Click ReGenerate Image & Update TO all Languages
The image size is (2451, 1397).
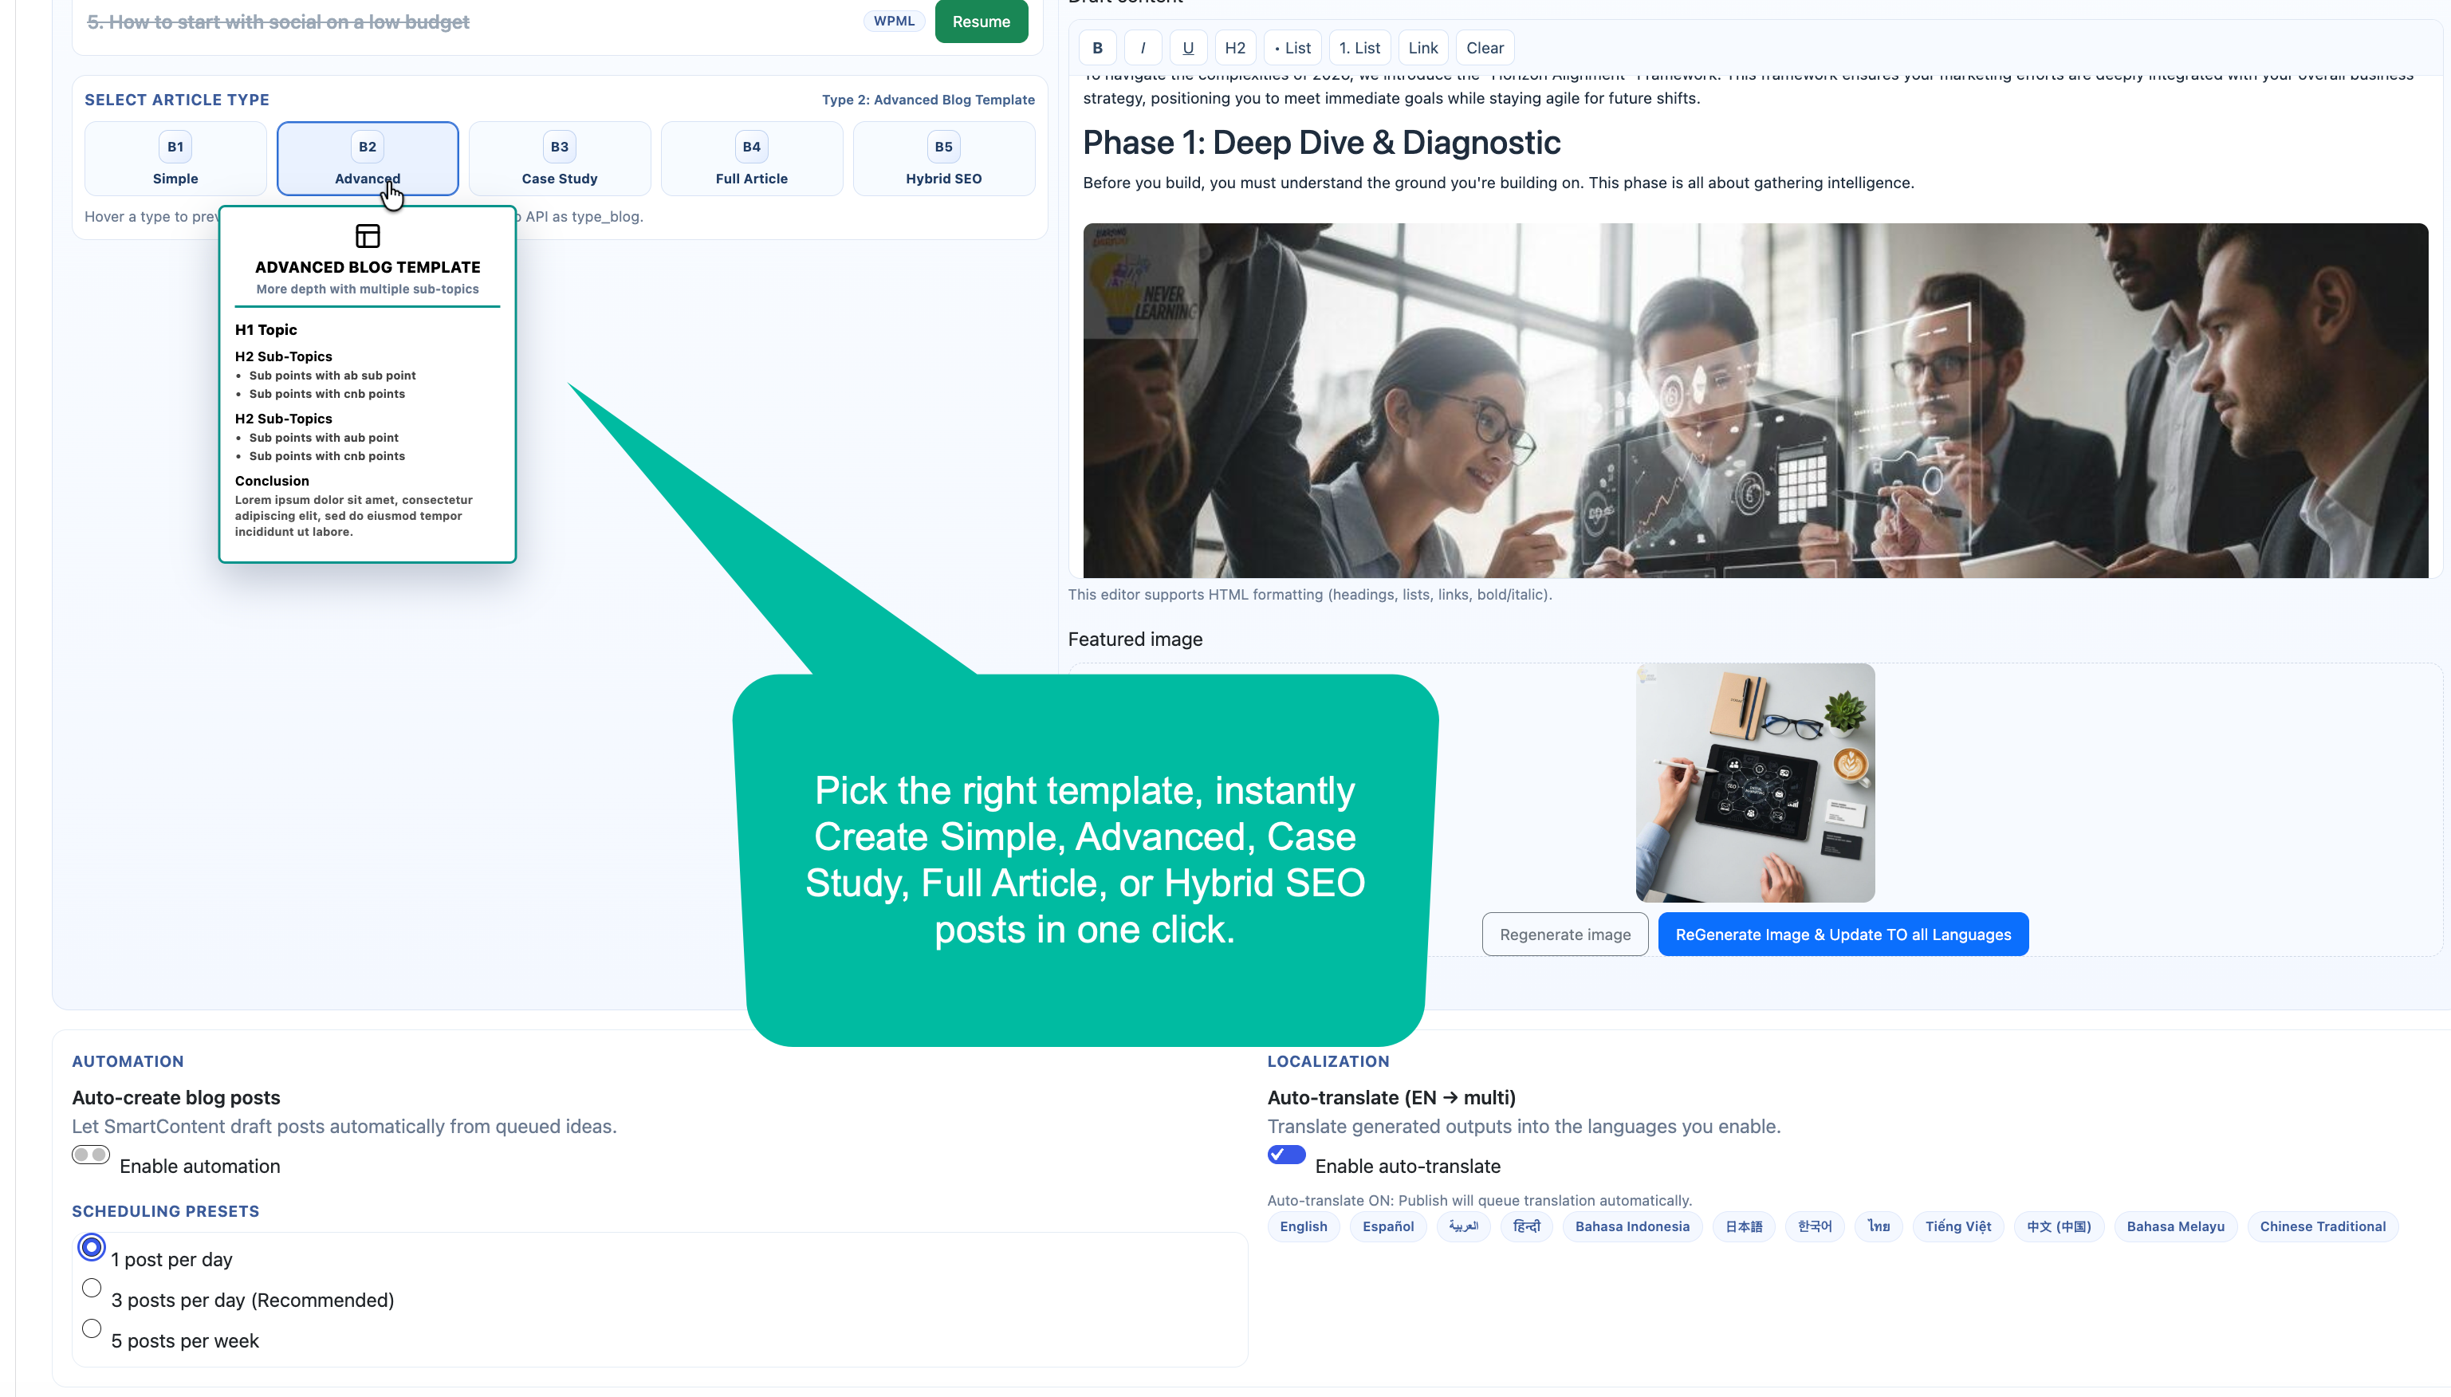pos(1843,935)
